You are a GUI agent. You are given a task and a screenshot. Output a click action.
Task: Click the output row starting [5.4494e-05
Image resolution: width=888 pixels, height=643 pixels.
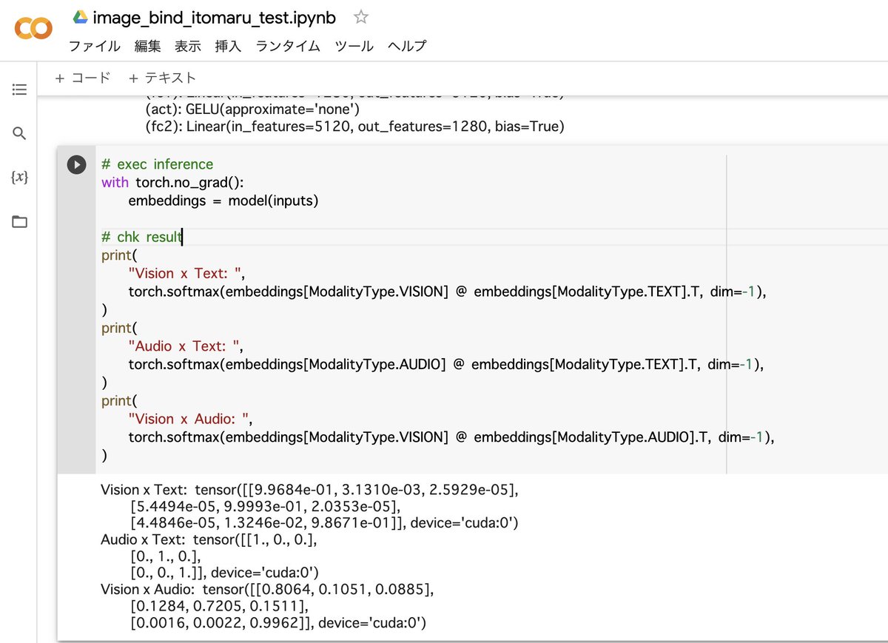(x=265, y=507)
